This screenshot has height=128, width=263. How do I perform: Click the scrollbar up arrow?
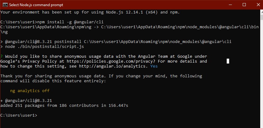click(260, 12)
